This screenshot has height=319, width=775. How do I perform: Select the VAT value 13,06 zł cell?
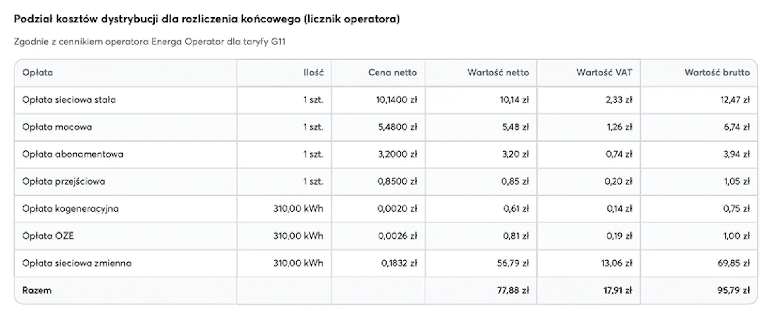coord(616,263)
